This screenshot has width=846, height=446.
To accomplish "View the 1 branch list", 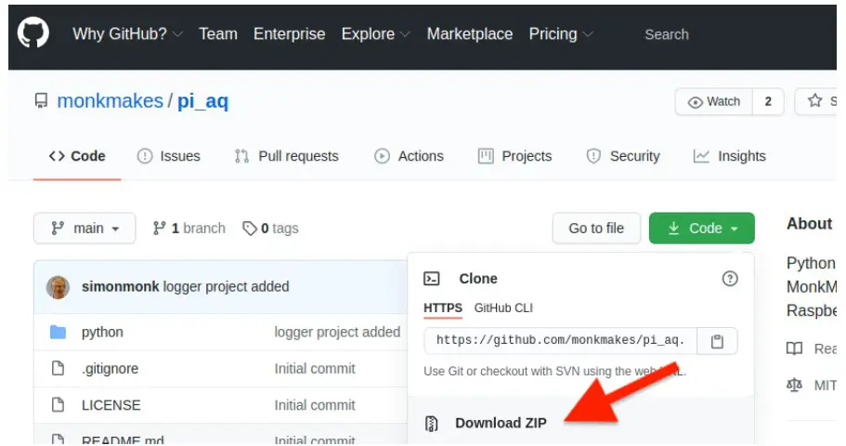I will coord(189,229).
